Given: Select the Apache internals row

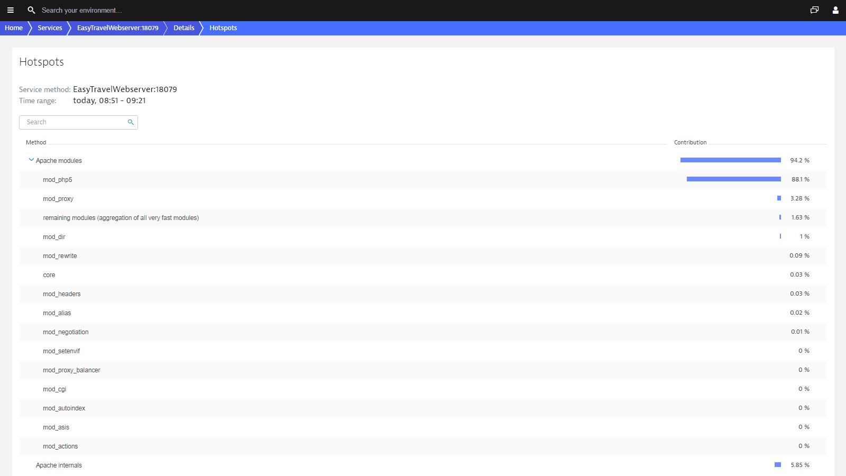Looking at the screenshot, I should pos(423,465).
